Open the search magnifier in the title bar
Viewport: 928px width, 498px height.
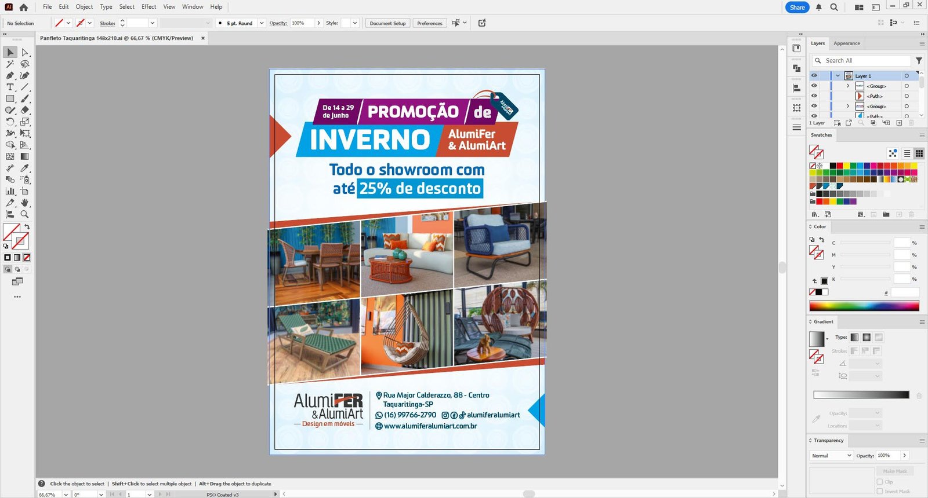pos(834,8)
